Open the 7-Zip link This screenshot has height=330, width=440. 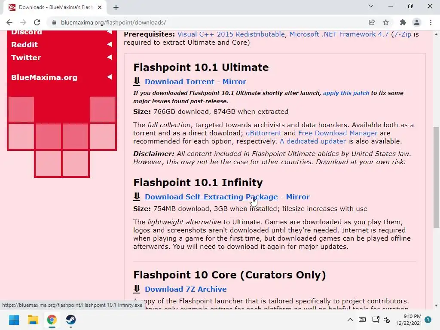(402, 34)
